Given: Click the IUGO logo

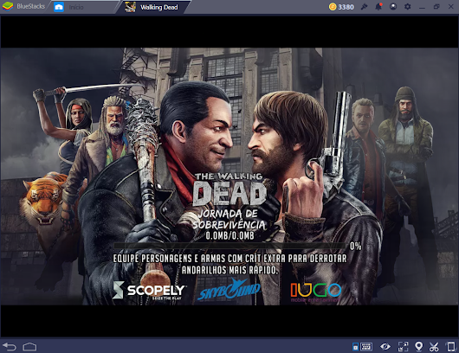Looking at the screenshot, I should [316, 292].
